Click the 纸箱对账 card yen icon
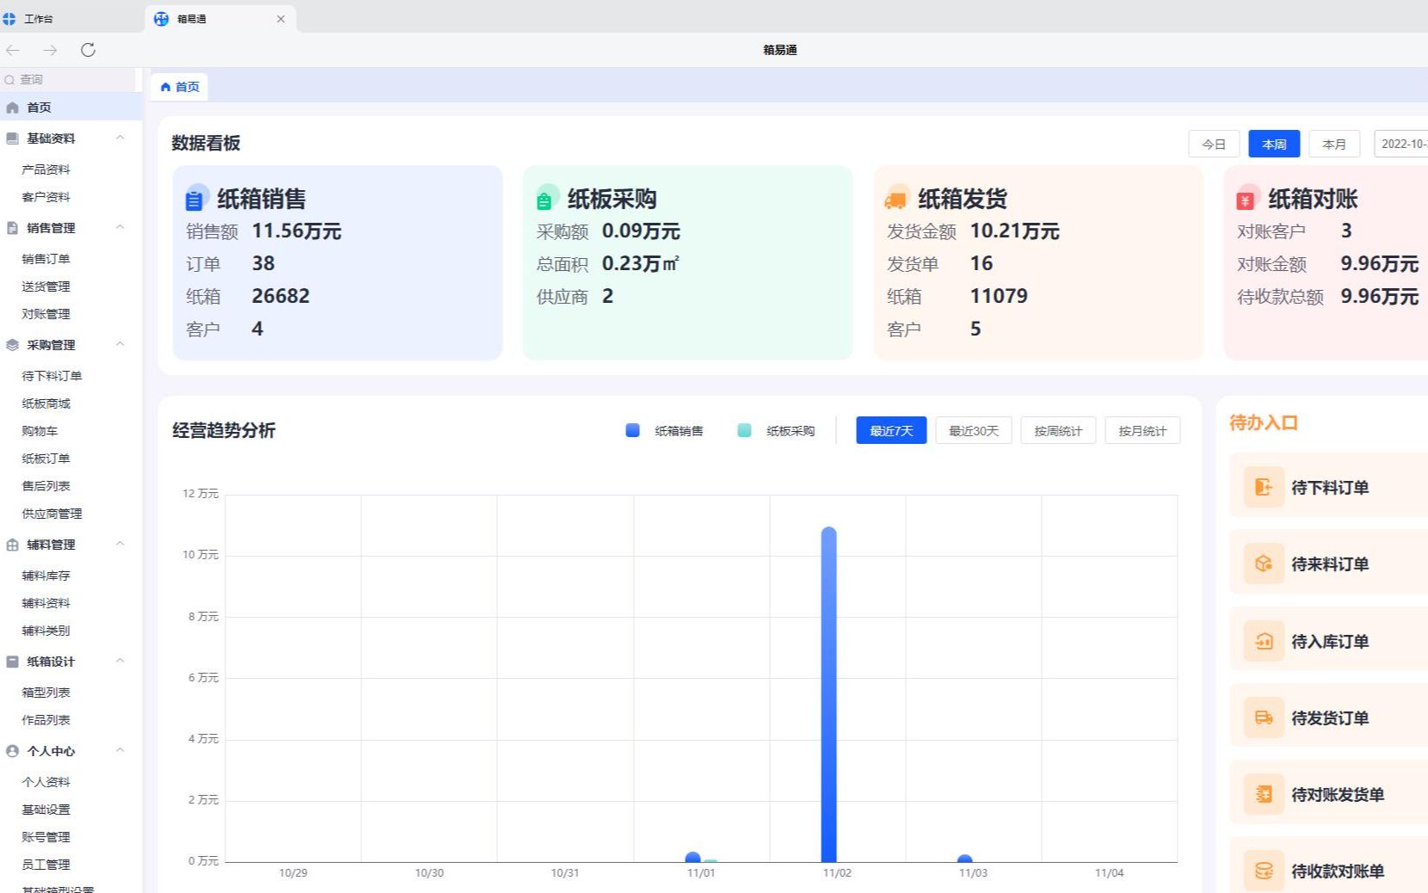The image size is (1428, 893). click(x=1246, y=199)
